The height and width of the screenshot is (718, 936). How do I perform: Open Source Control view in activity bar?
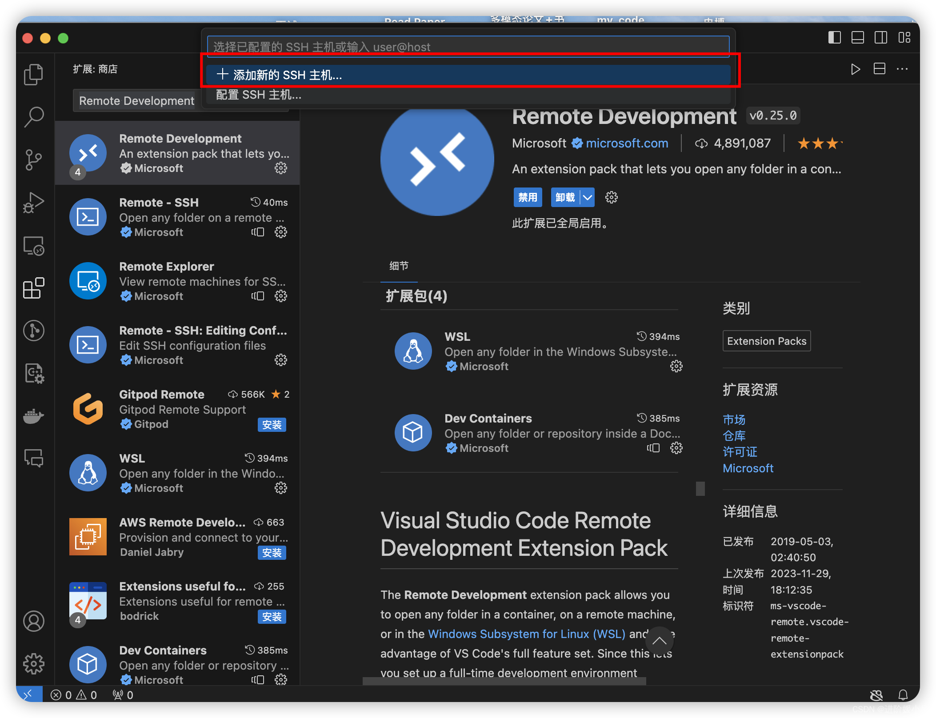click(x=34, y=160)
